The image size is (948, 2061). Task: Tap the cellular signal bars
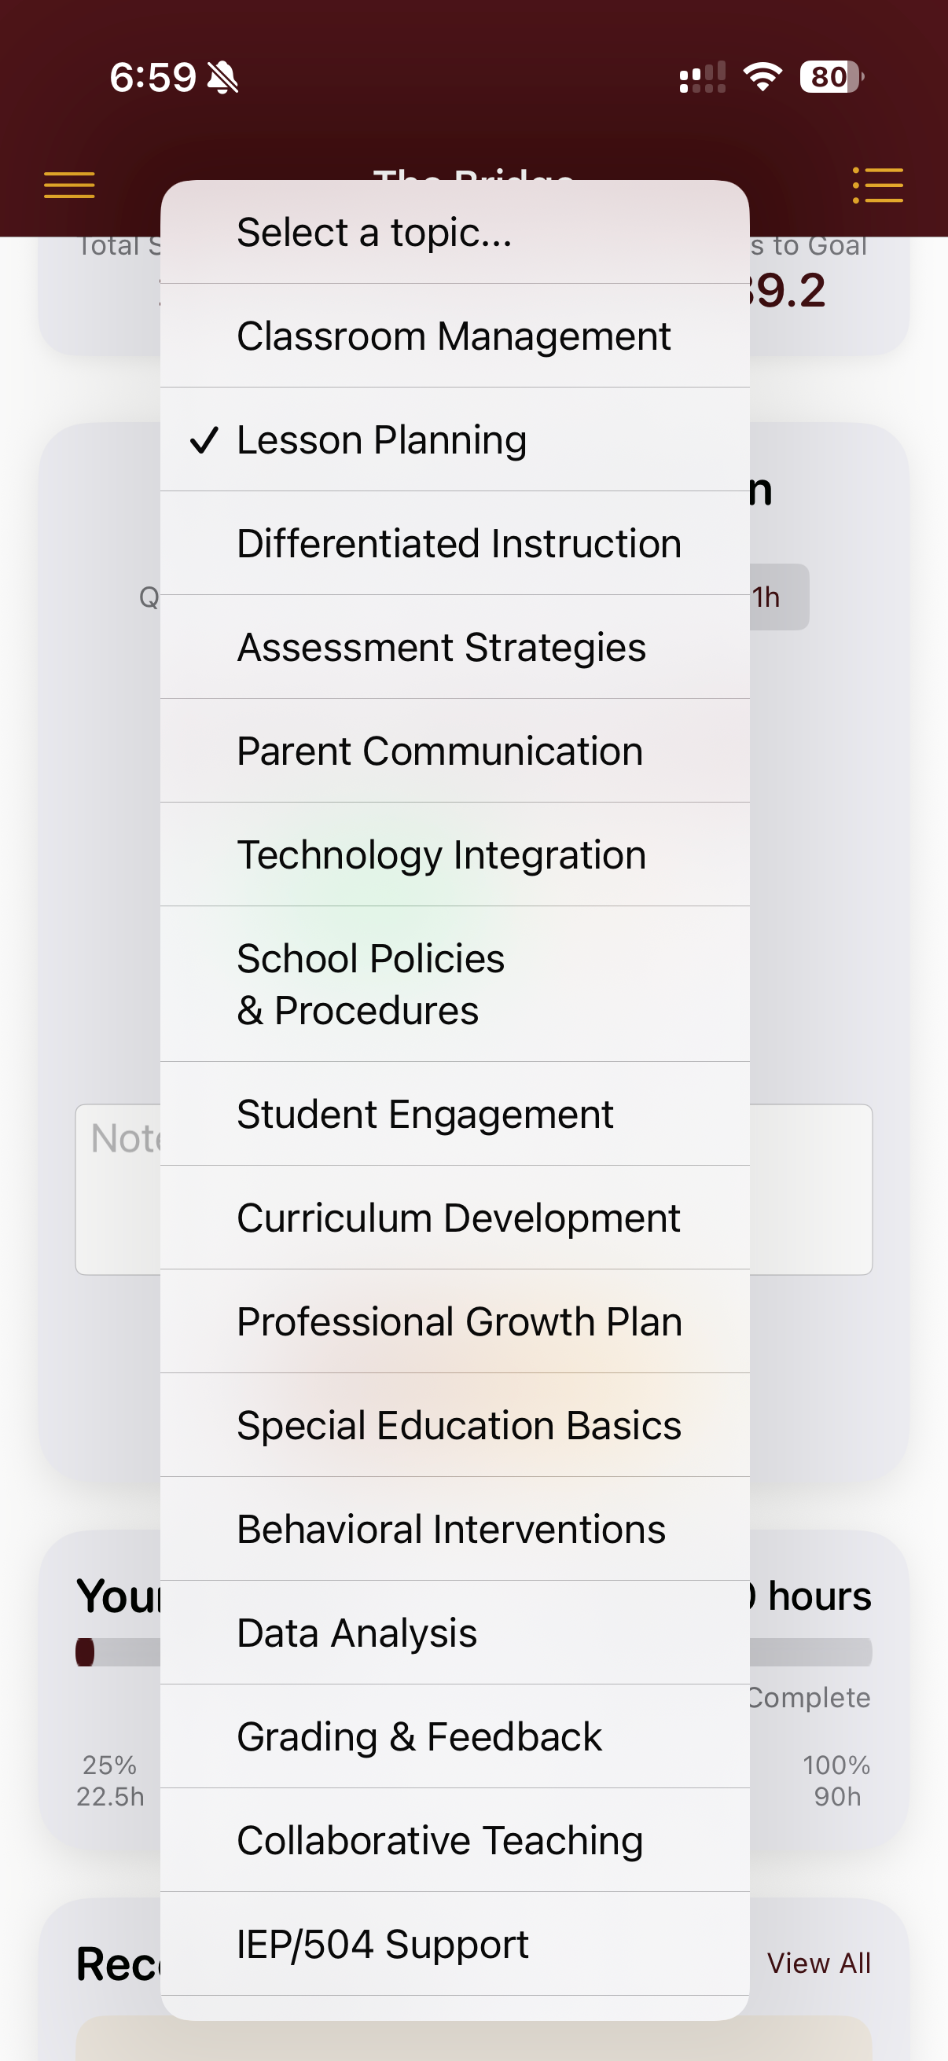(703, 78)
